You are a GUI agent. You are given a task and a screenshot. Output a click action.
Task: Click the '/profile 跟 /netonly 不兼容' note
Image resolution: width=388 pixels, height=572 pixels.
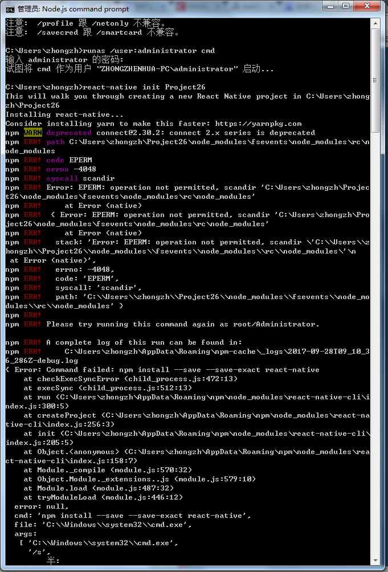pyautogui.click(x=85, y=23)
